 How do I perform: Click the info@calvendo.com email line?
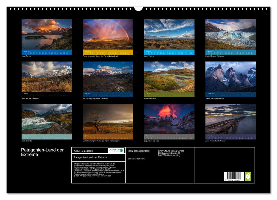tap(92, 176)
